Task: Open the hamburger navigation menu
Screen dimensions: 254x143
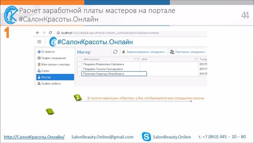Action: point(39,42)
